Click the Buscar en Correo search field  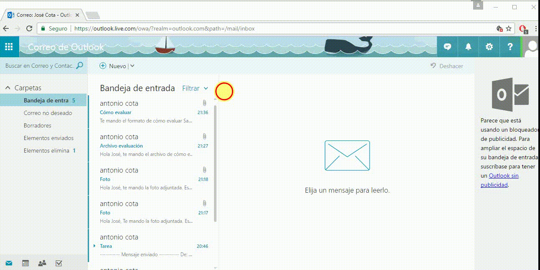[x=40, y=66]
